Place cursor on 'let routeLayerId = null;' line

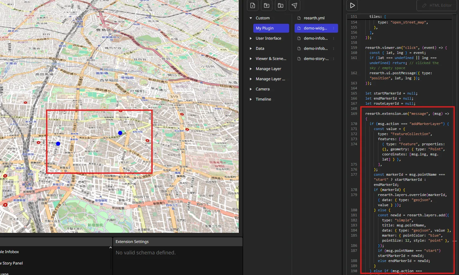tap(390, 103)
